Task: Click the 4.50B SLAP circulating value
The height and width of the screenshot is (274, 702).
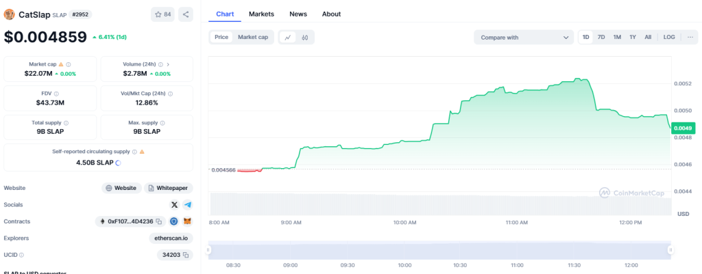Action: click(95, 163)
